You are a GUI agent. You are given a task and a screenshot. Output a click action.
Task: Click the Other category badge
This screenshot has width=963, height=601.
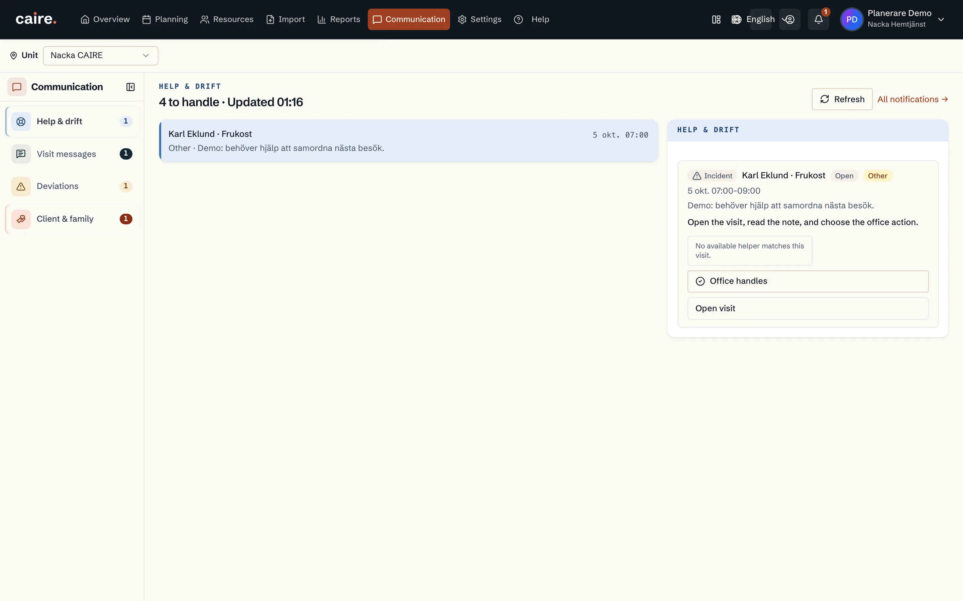coord(877,176)
